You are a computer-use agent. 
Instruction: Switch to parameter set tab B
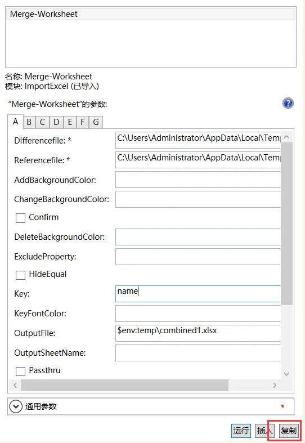(x=29, y=122)
